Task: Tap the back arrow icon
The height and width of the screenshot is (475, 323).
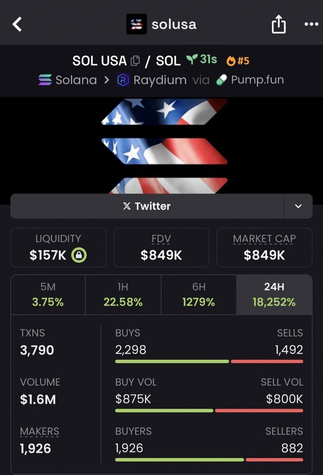Action: (17, 24)
